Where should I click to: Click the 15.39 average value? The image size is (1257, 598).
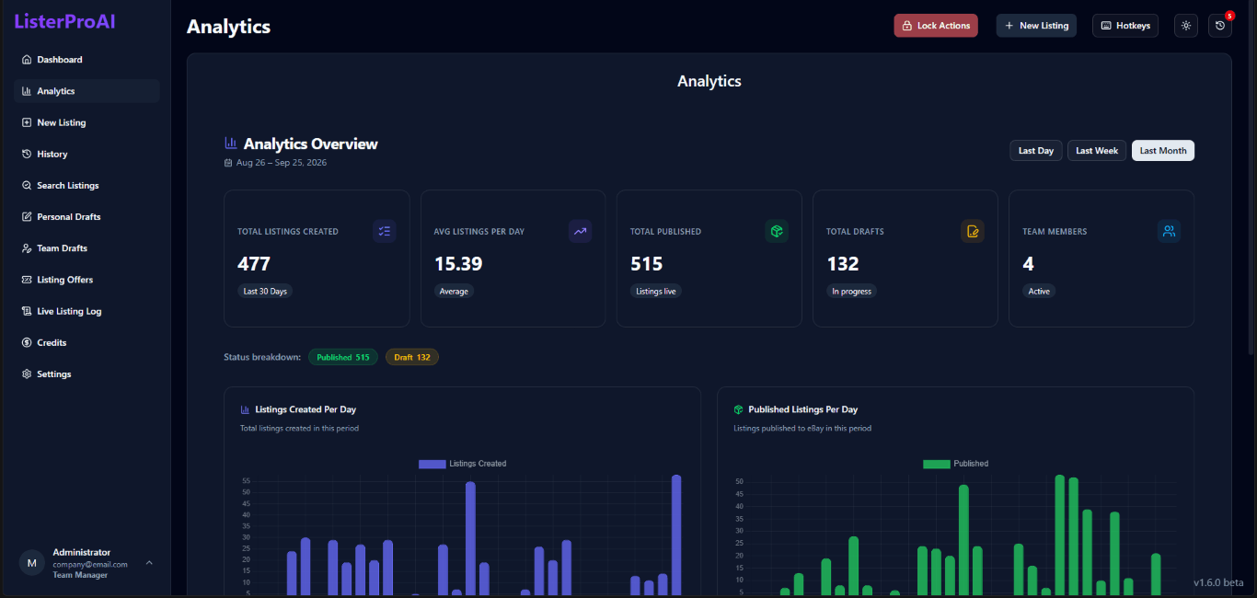tap(458, 264)
